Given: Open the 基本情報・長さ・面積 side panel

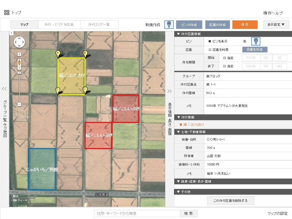Looking at the screenshot, I should click(x=170, y=119).
